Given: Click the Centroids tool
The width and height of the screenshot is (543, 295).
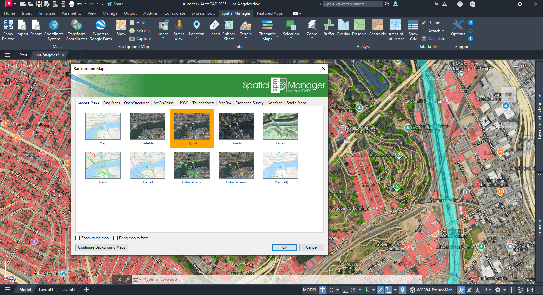Looking at the screenshot, I should pos(377,28).
